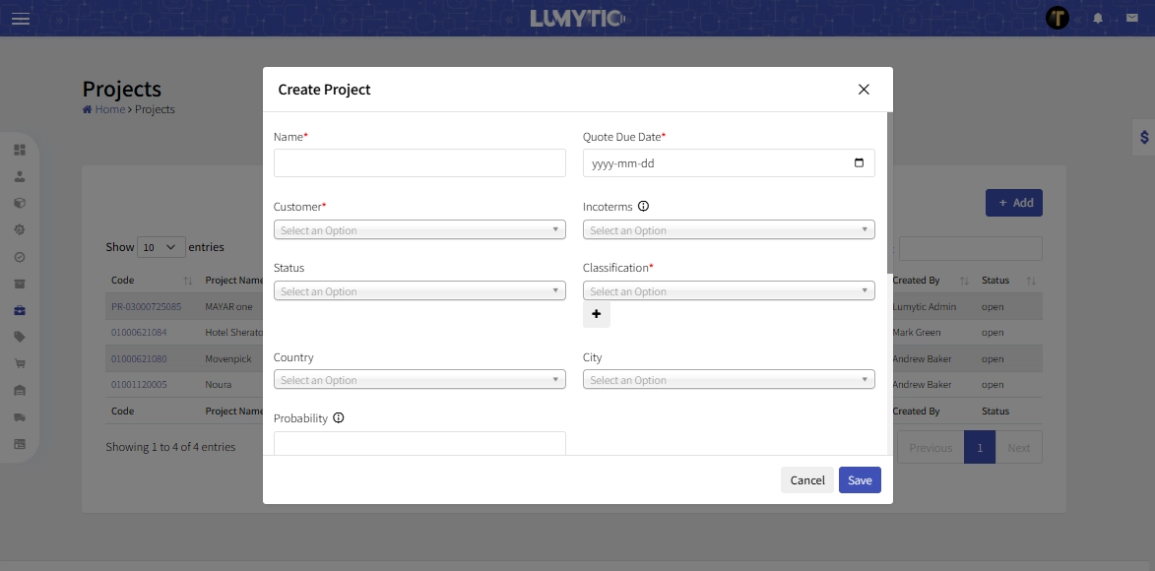Open the contacts person icon in sidebar
The height and width of the screenshot is (571, 1155).
click(x=21, y=177)
